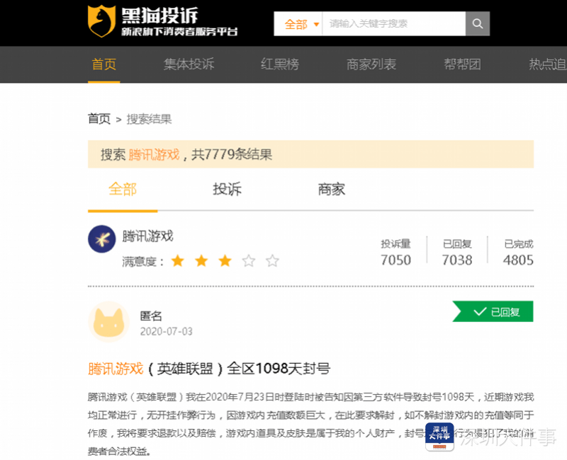This screenshot has height=460, width=567.
Task: Click the fifth empty rating star
Action: pos(272,261)
